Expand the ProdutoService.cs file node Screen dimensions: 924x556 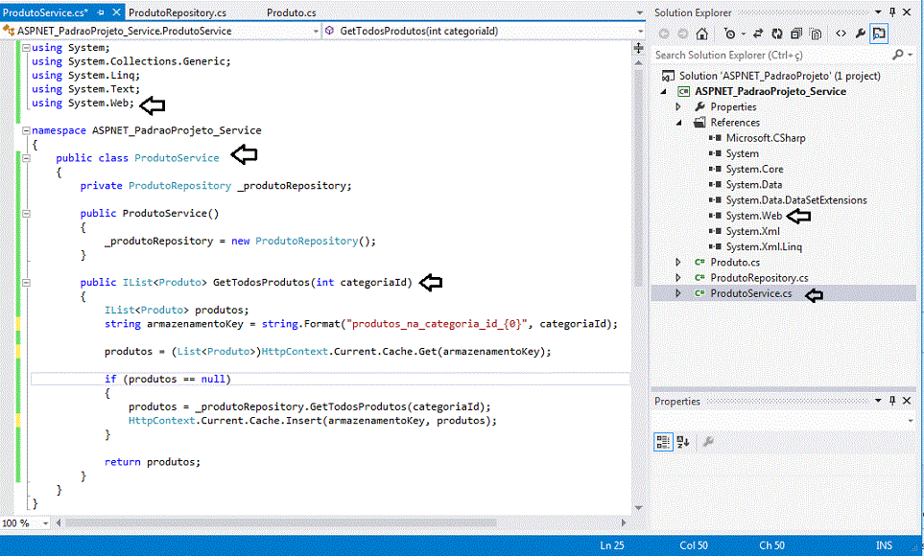[678, 293]
